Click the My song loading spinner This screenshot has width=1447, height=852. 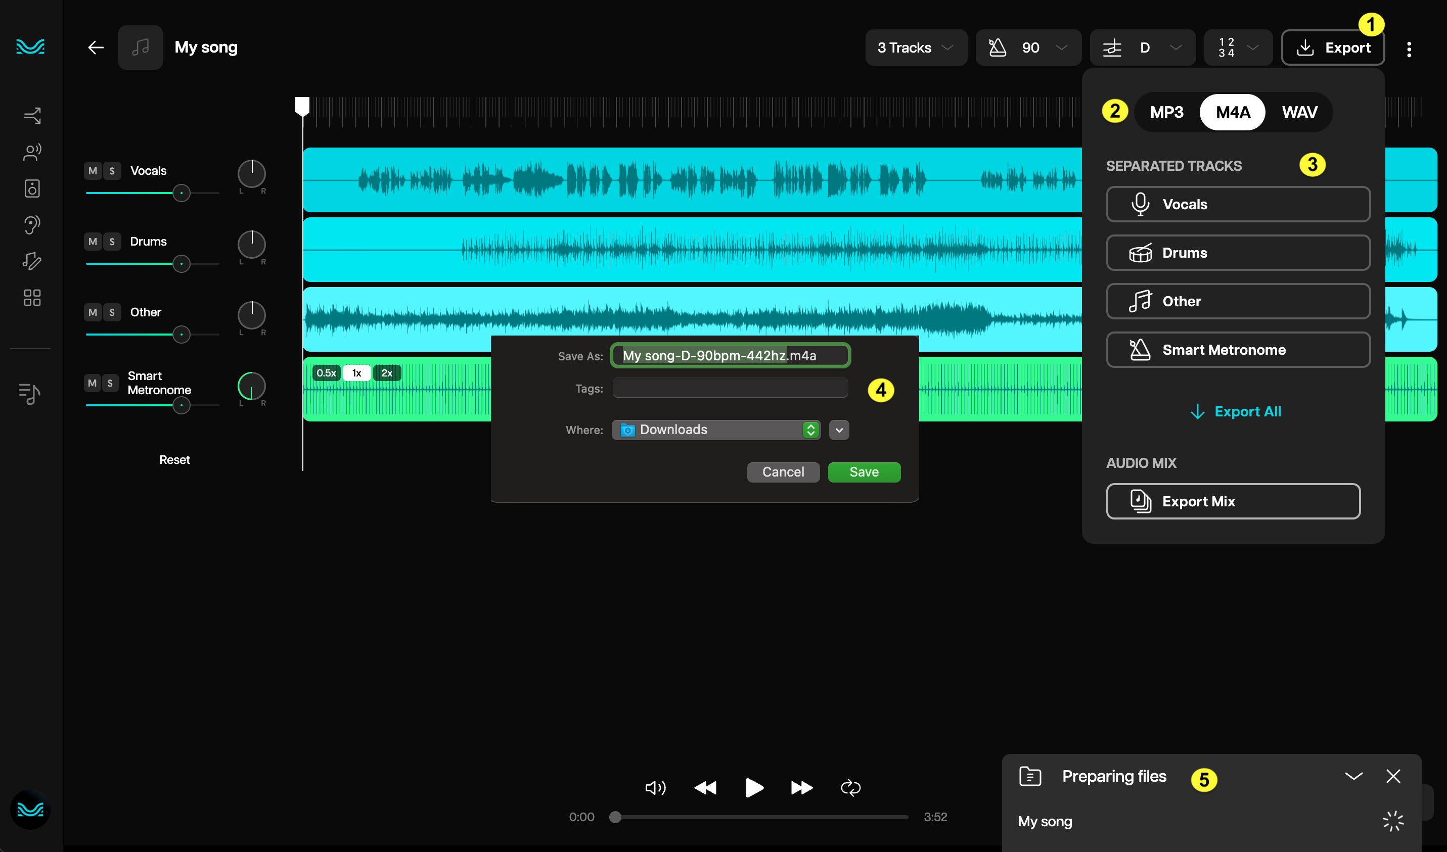[x=1393, y=821]
